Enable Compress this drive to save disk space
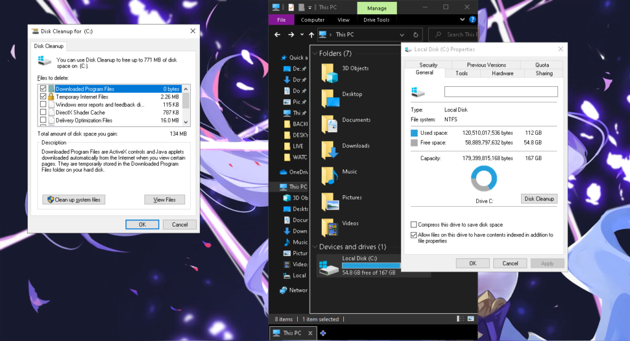630x341 pixels. pos(413,225)
